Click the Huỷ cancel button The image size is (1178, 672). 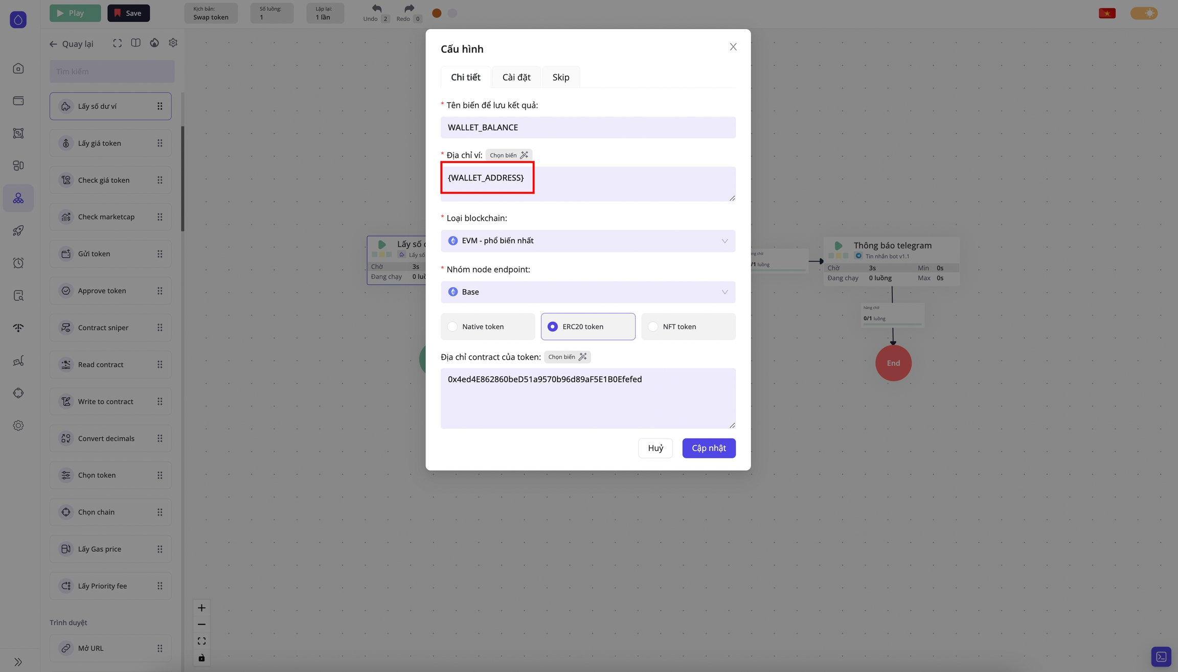tap(655, 448)
